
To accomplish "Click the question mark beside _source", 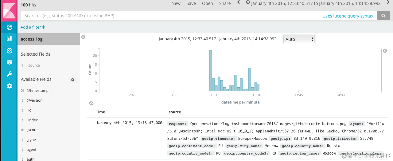I will (22, 65).
